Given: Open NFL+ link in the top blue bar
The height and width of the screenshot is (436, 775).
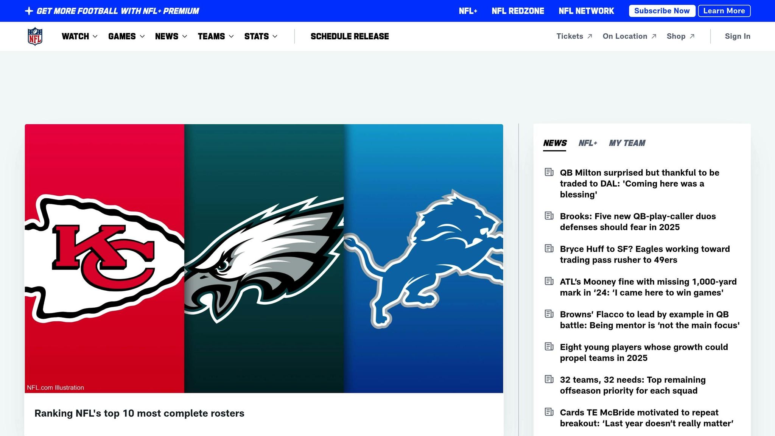Looking at the screenshot, I should tap(468, 11).
